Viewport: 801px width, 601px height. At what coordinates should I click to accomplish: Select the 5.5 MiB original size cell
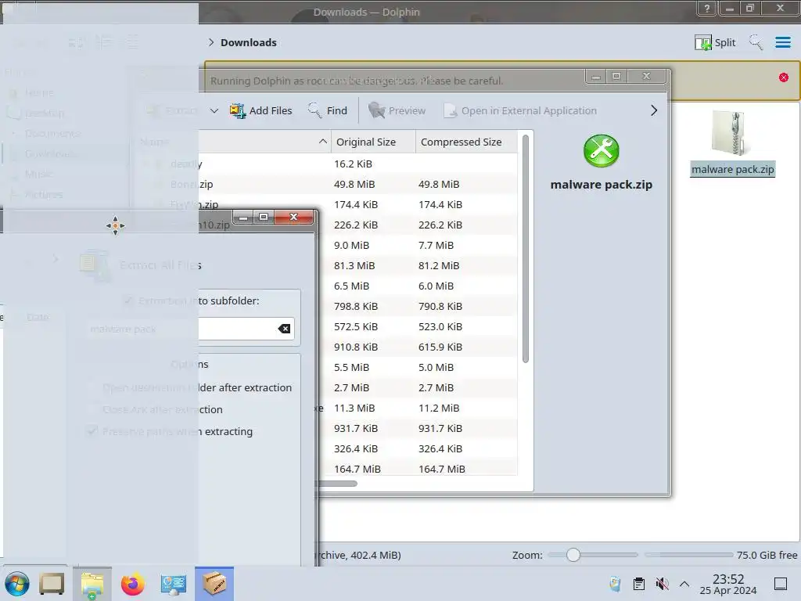click(x=351, y=368)
